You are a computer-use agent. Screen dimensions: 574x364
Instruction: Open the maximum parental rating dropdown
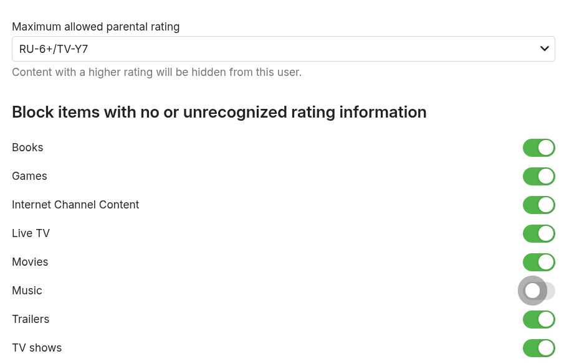point(274,49)
